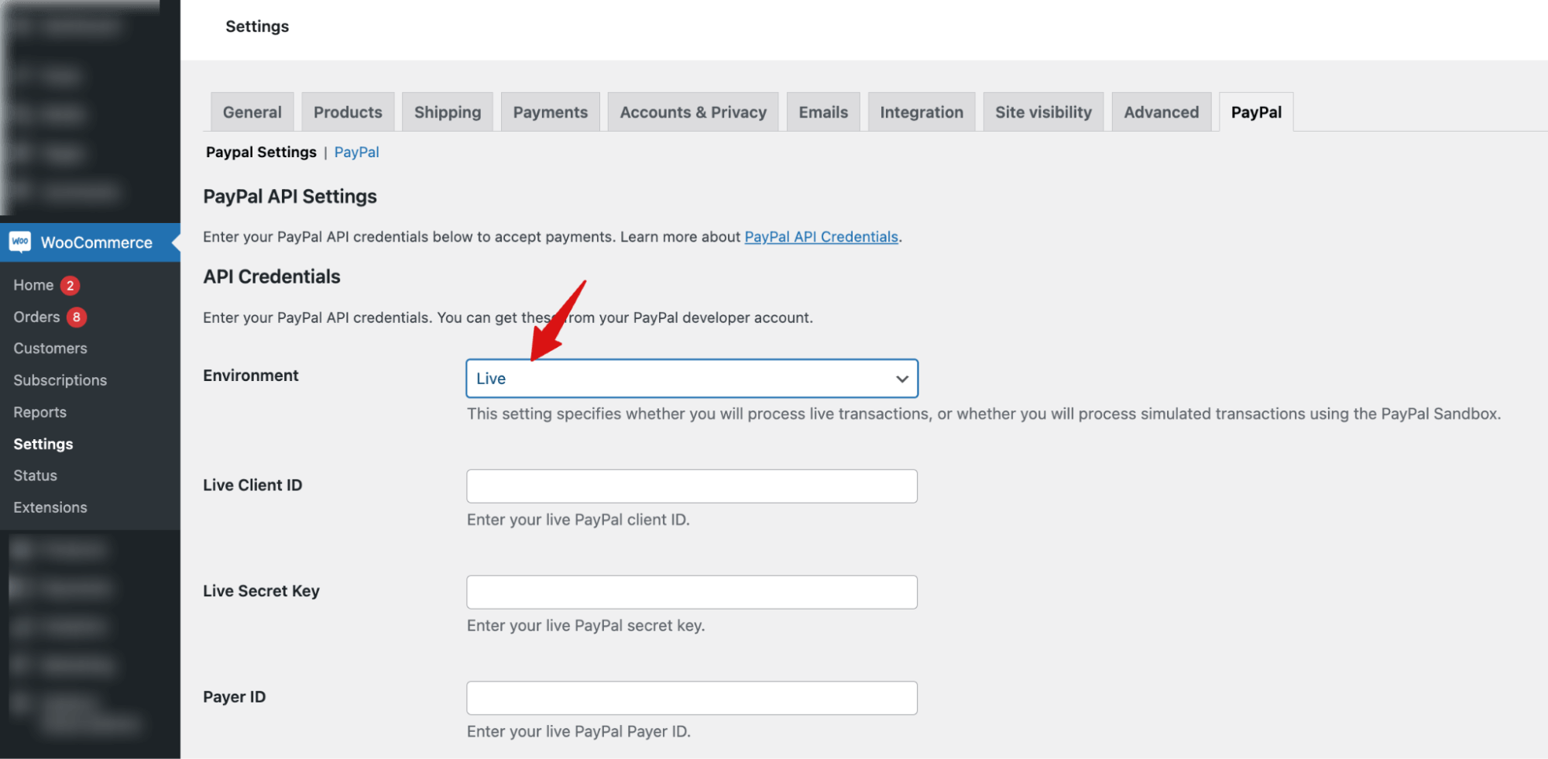Go to the Payments tab

pyautogui.click(x=550, y=112)
